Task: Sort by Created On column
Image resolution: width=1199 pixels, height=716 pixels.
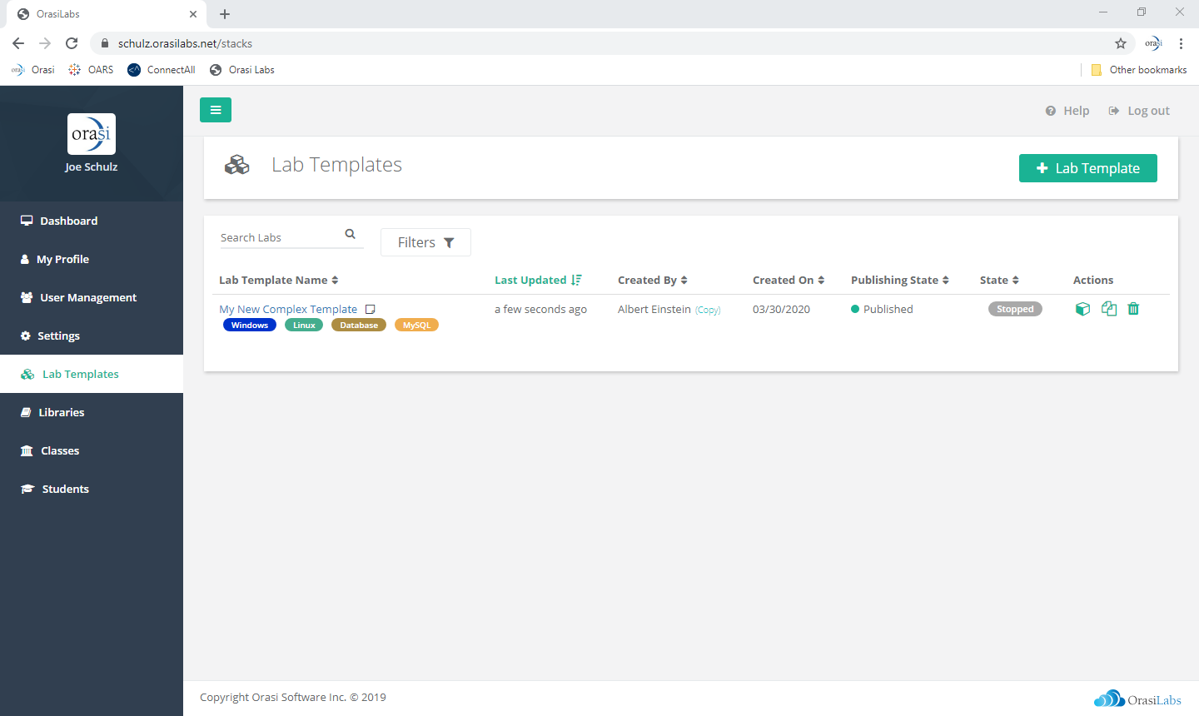Action: [789, 280]
